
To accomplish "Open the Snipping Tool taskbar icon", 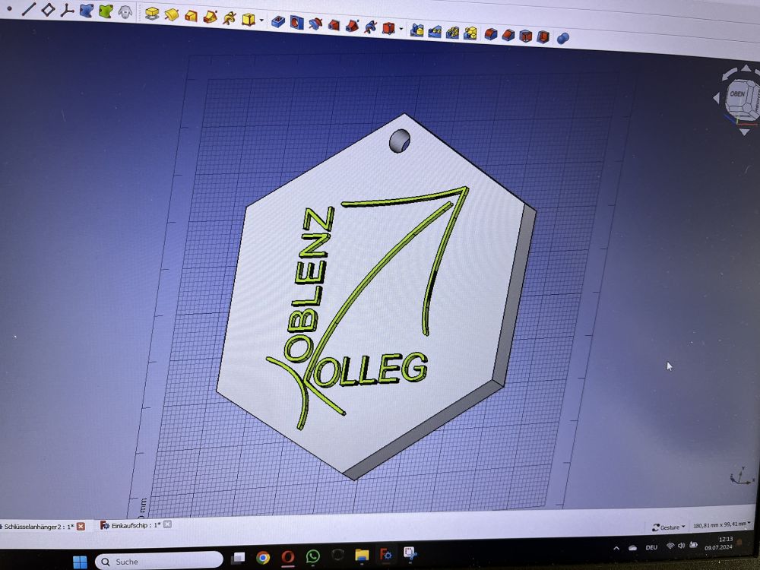I will (410, 553).
